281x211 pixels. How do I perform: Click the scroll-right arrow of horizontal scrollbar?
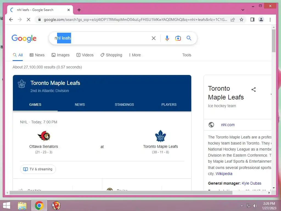tap(269, 193)
